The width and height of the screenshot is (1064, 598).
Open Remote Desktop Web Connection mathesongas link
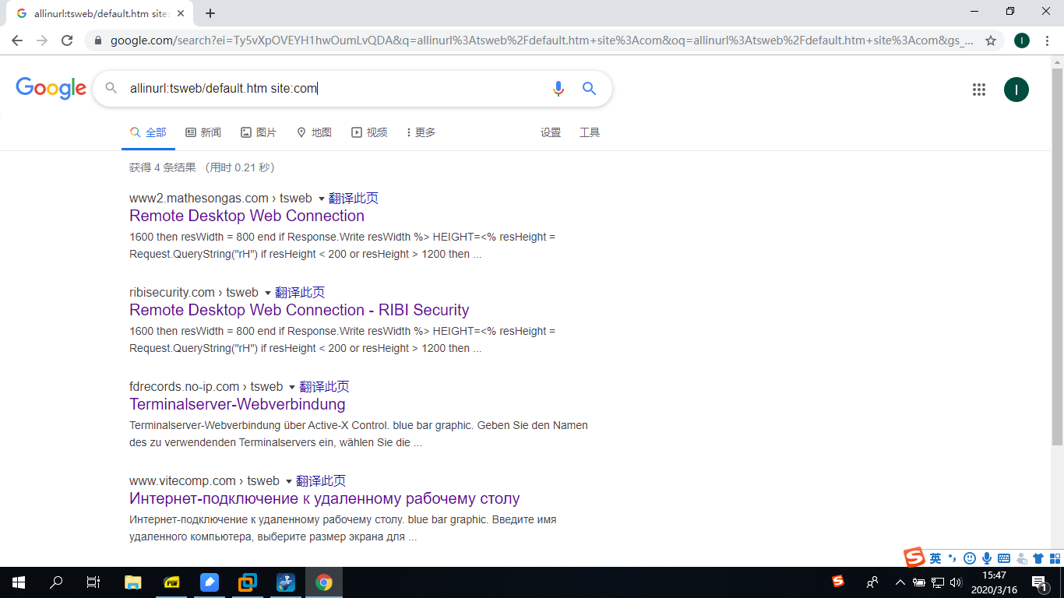247,216
